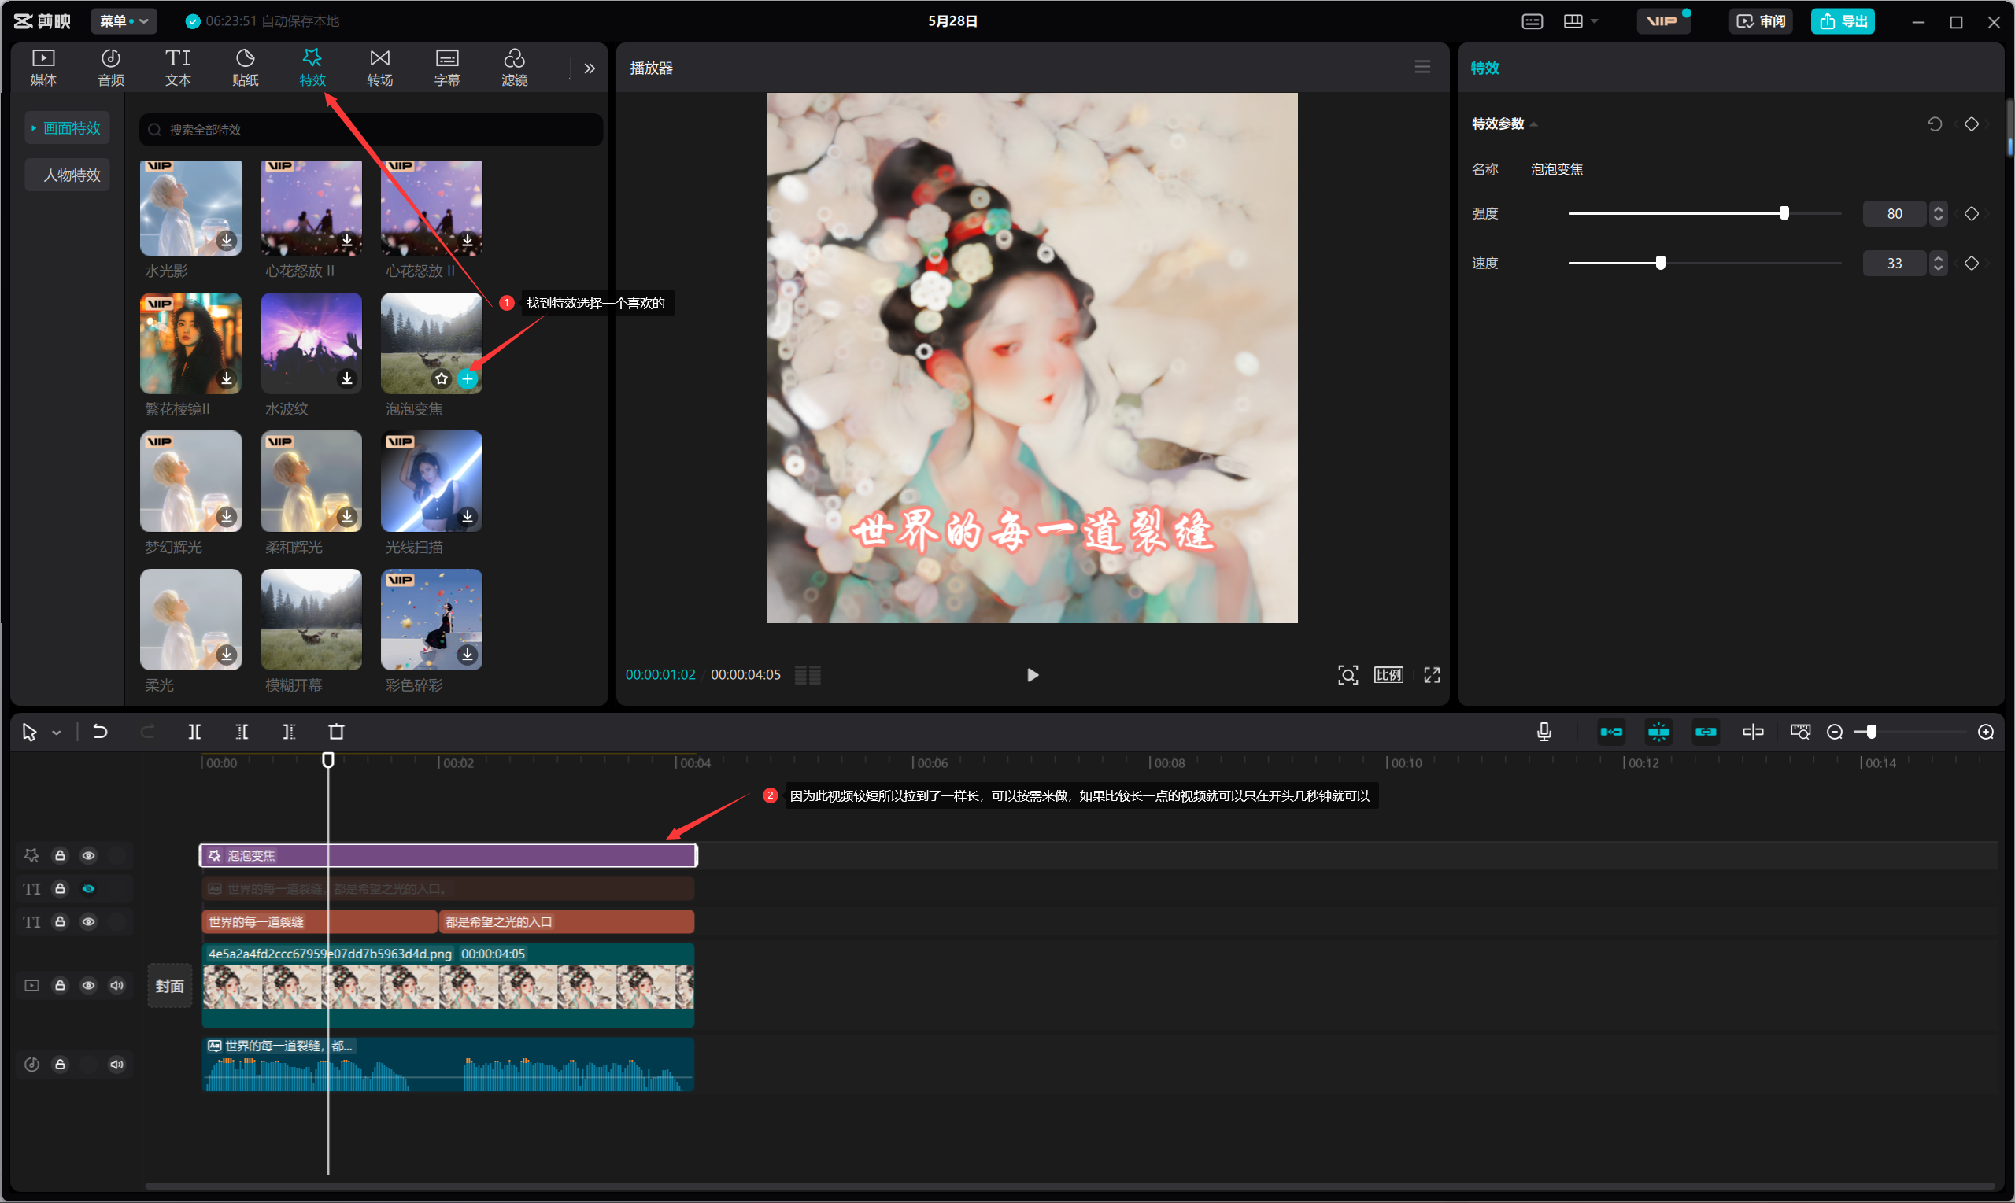The height and width of the screenshot is (1203, 2015).
Task: Select the 泡泡变焦 effect clip
Action: click(x=448, y=855)
